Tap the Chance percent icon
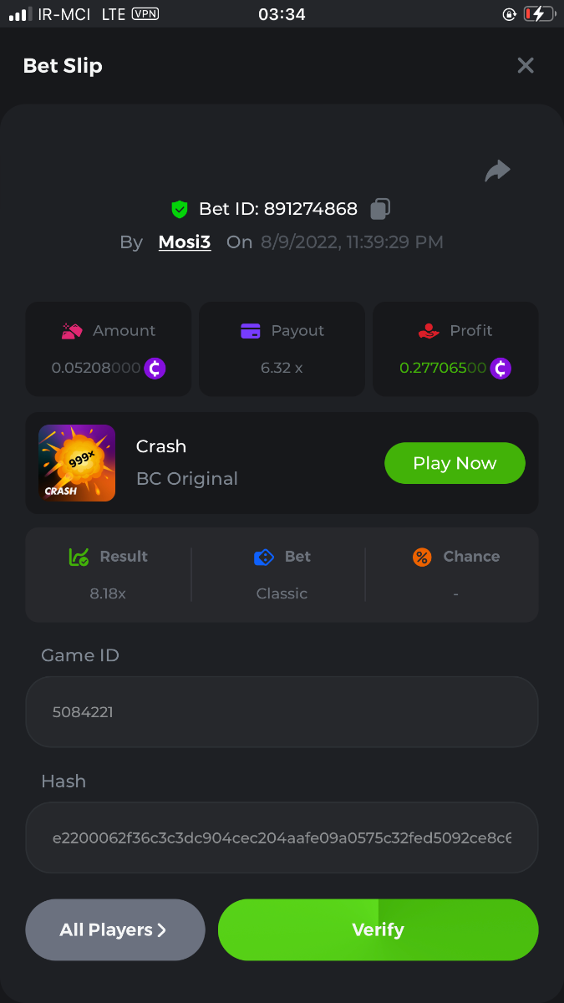The height and width of the screenshot is (1003, 564). pyautogui.click(x=422, y=557)
